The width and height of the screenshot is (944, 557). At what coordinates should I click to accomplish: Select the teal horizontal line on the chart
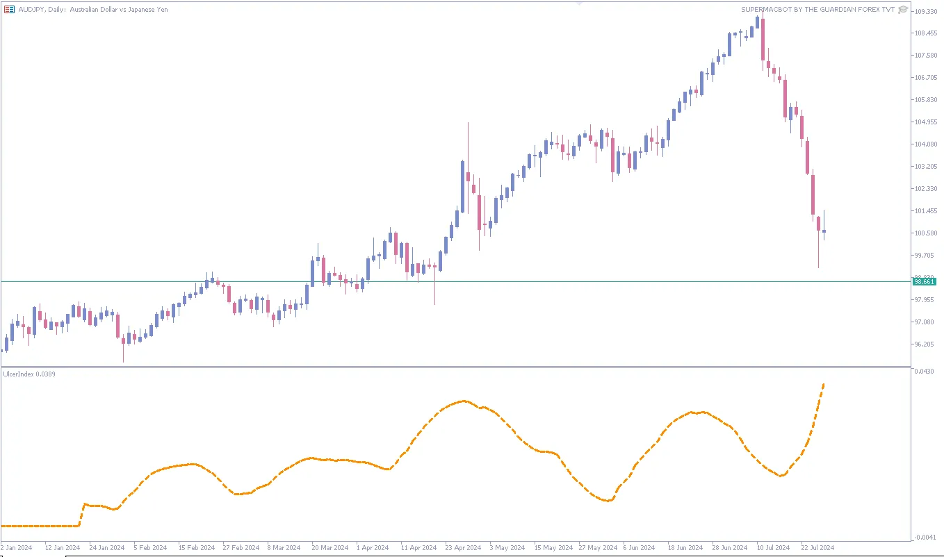pyautogui.click(x=455, y=281)
